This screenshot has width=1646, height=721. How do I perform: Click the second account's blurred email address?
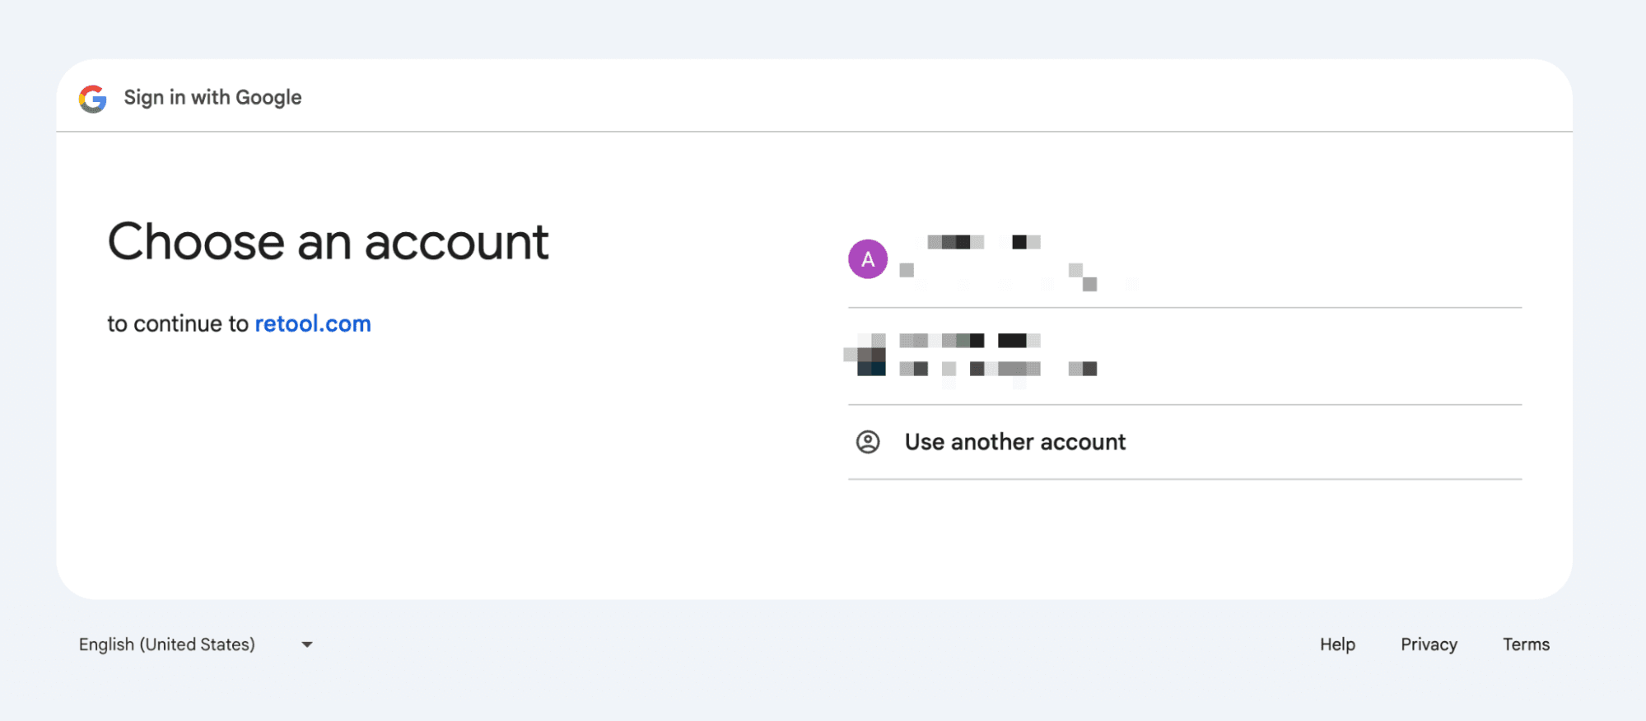pyautogui.click(x=998, y=369)
